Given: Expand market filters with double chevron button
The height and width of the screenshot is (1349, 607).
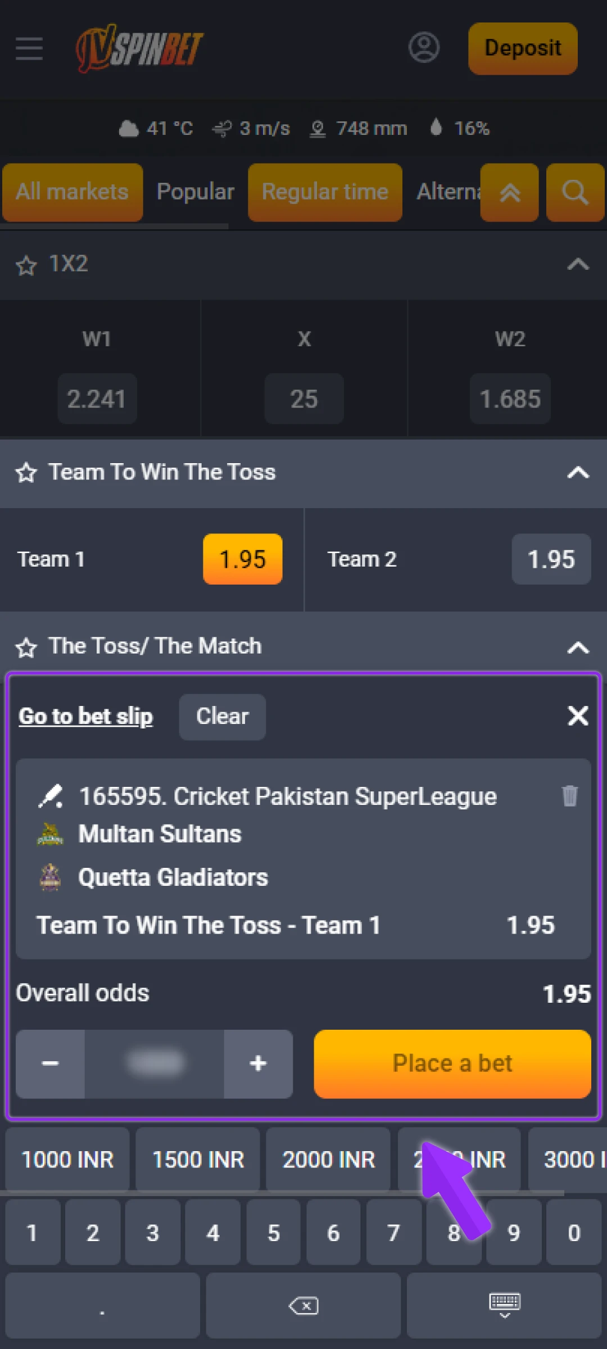Looking at the screenshot, I should 509,192.
